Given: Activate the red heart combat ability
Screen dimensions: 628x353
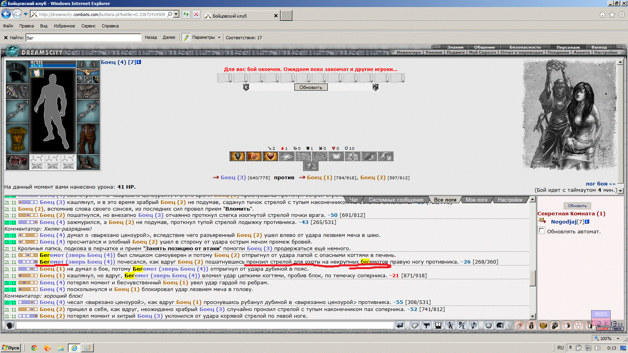Looking at the screenshot, I should [x=270, y=156].
